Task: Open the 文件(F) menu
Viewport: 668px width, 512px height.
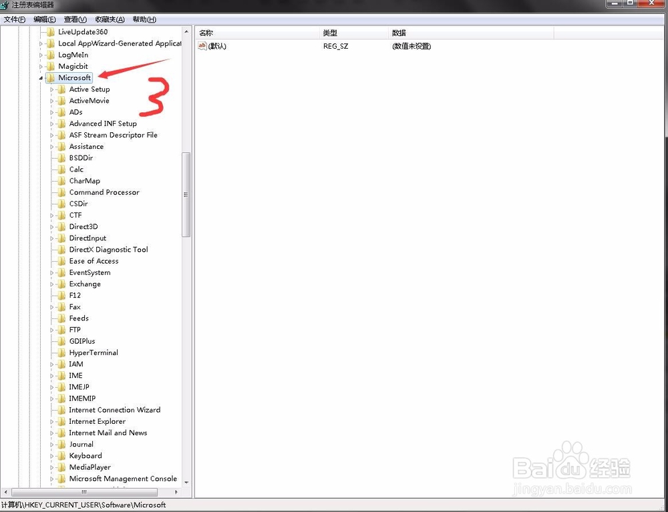Action: click(x=15, y=20)
